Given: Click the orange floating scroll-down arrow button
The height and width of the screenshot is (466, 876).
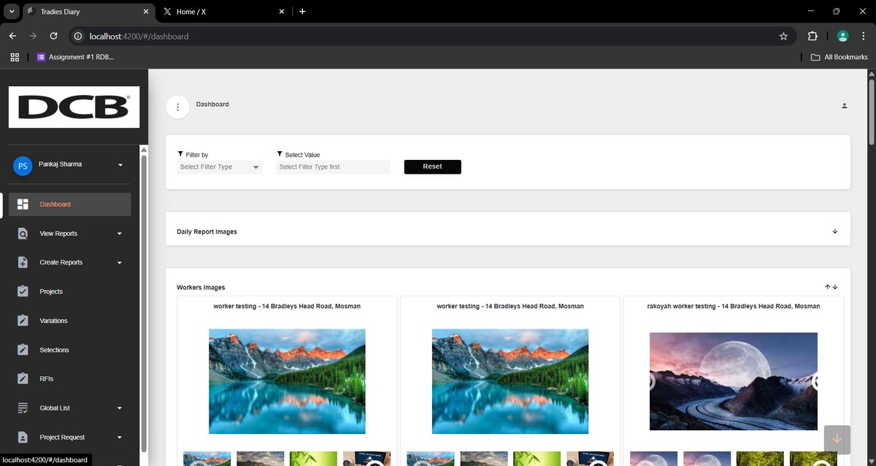Looking at the screenshot, I should coord(837,438).
